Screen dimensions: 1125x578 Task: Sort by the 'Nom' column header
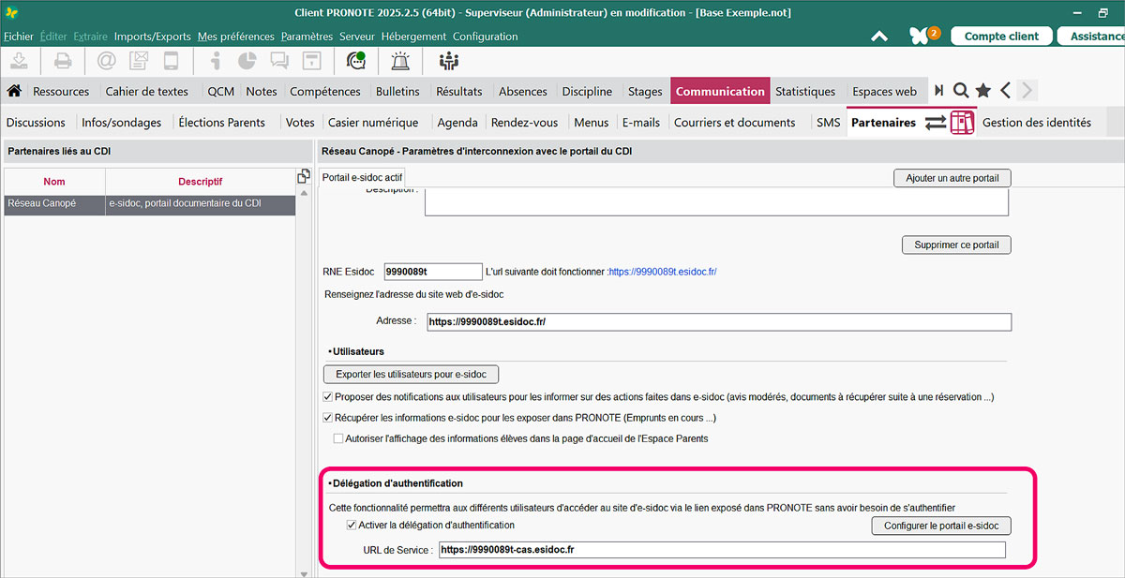click(54, 181)
